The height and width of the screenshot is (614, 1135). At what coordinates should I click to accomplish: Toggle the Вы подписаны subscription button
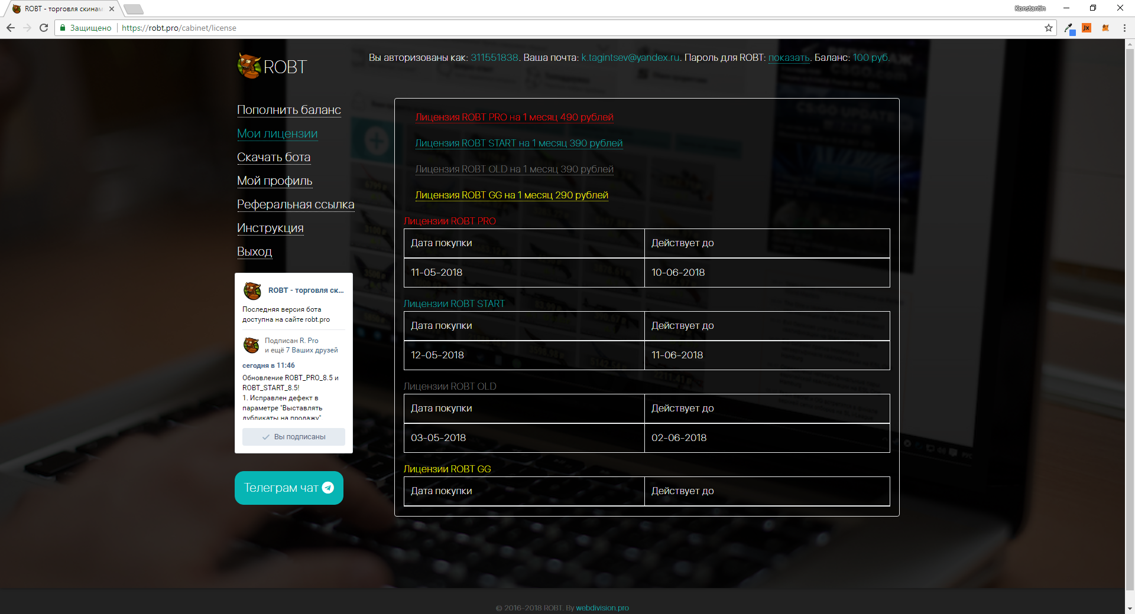coord(294,437)
